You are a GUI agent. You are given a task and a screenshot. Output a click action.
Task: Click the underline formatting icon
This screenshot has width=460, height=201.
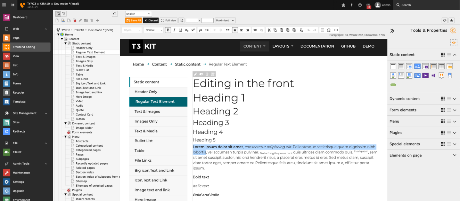click(180, 30)
